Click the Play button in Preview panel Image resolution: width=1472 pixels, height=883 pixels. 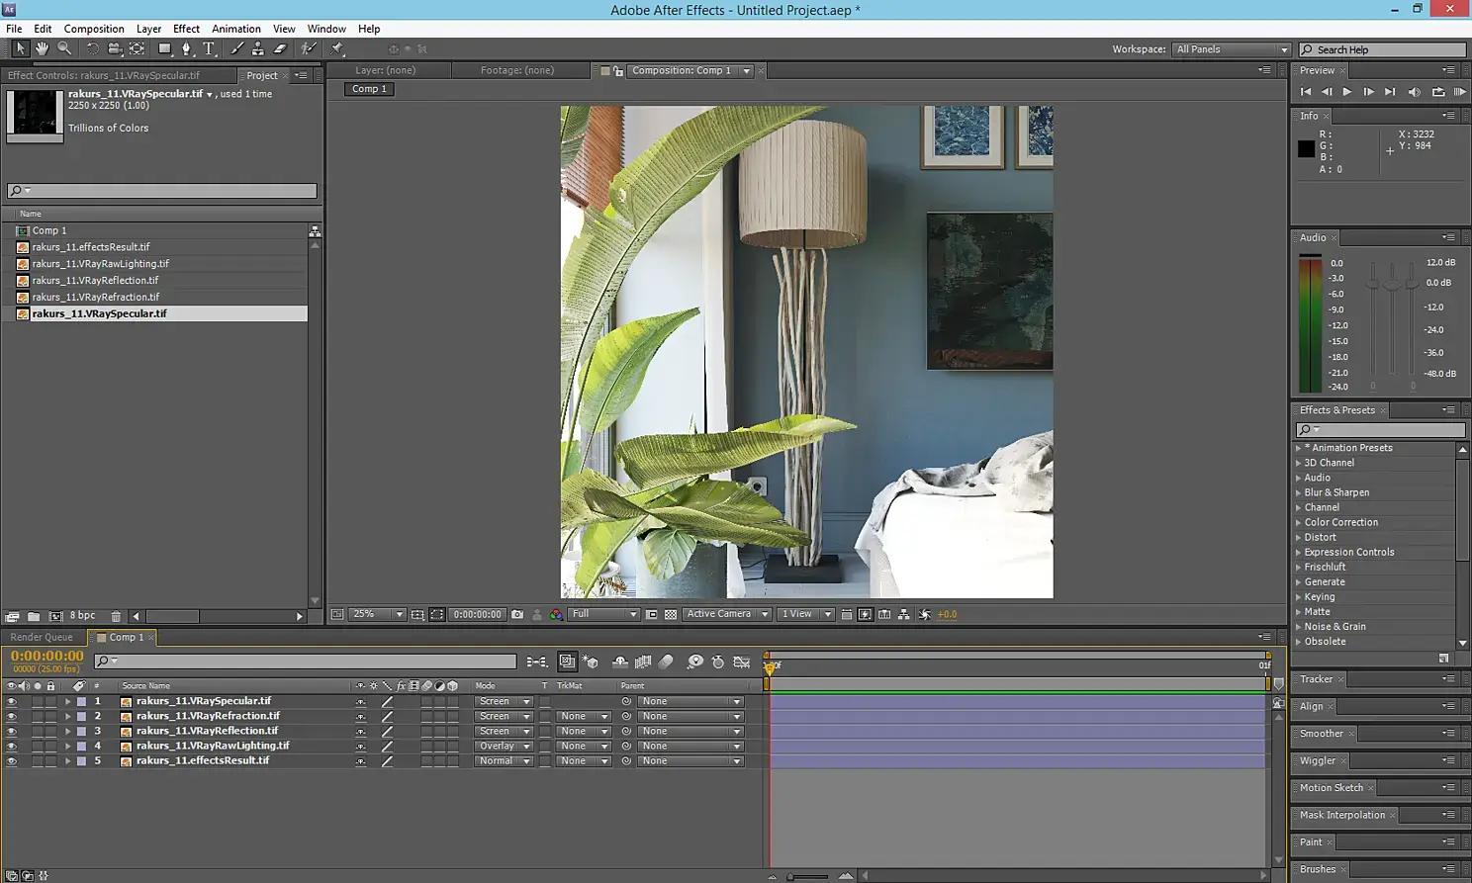pos(1346,92)
